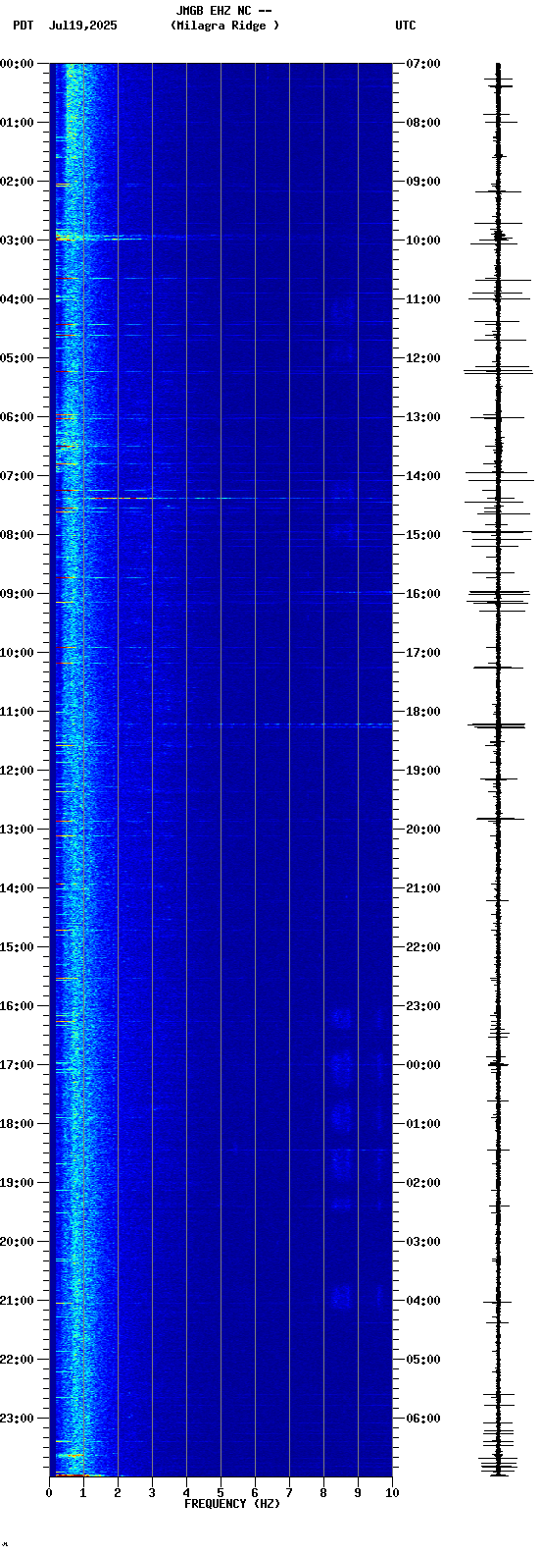This screenshot has width=541, height=1555.
Task: Click the 19:00 UTC time label
Action: coord(422,771)
